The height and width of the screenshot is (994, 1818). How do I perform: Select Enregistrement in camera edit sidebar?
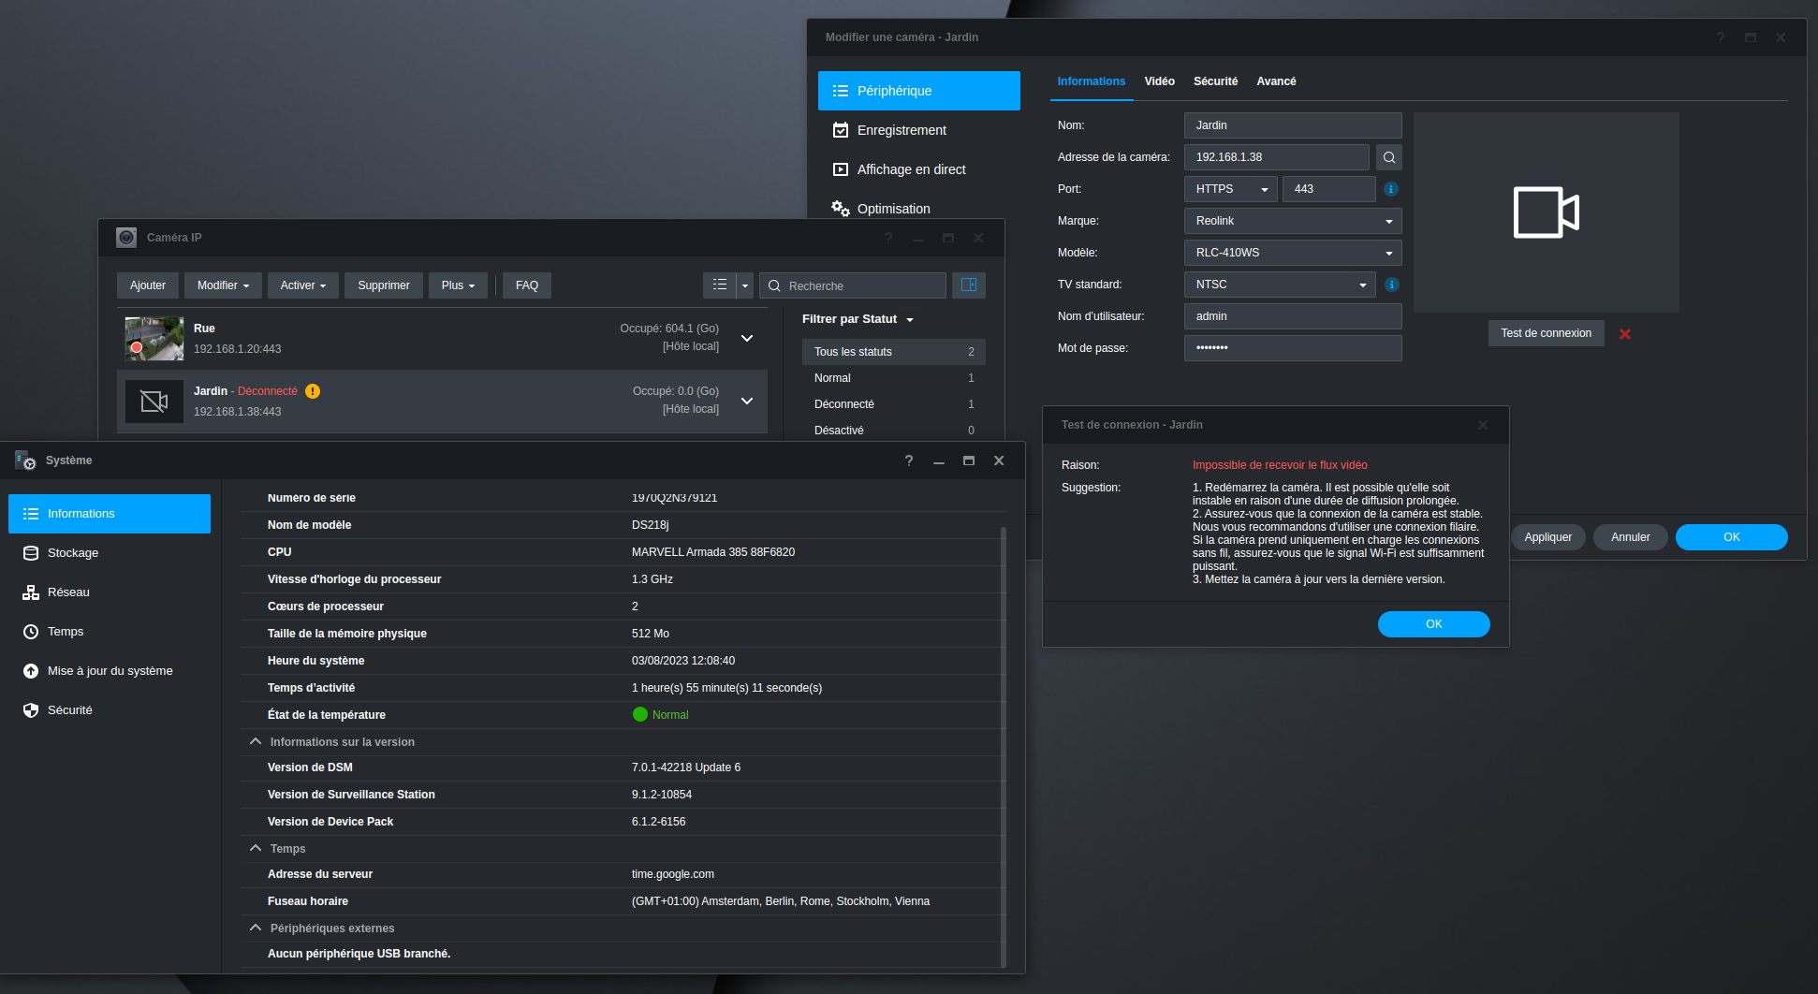tap(902, 130)
